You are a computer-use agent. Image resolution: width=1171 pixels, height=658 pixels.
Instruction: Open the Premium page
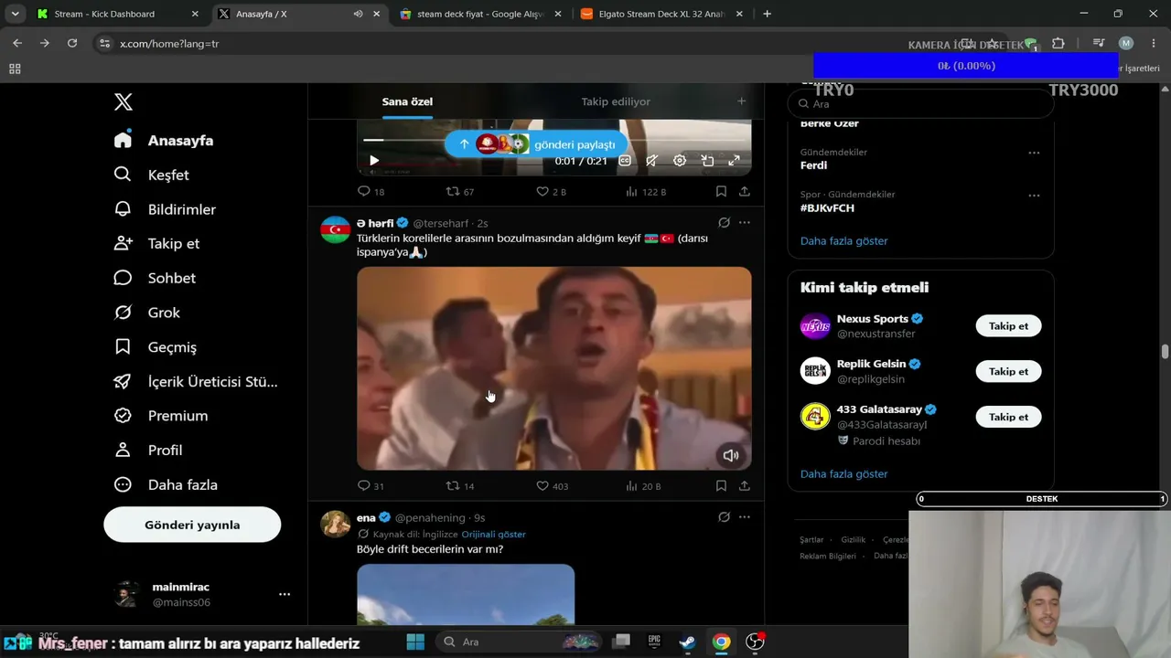[161, 416]
